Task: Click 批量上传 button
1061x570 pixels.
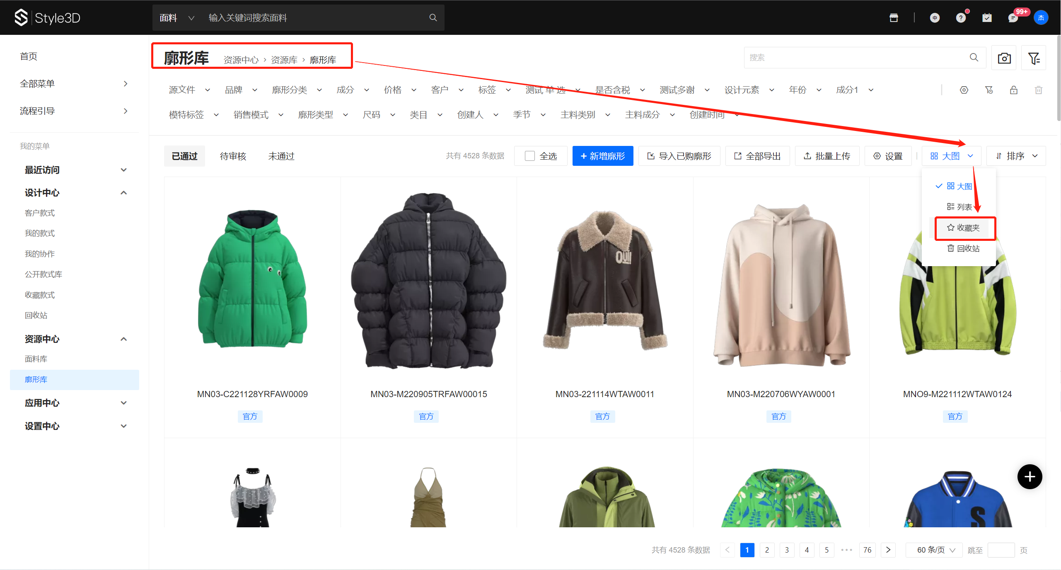Action: [x=827, y=156]
